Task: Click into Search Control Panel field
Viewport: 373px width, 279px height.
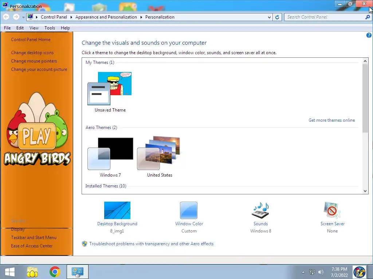Action: [x=325, y=17]
